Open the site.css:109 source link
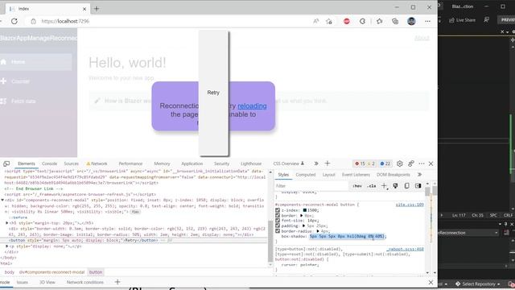The width and height of the screenshot is (515, 290). (410, 205)
